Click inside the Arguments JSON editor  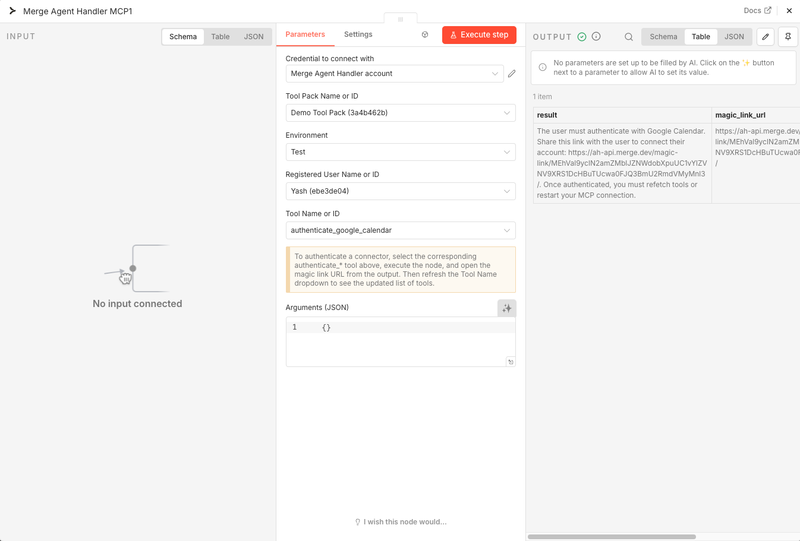click(401, 342)
